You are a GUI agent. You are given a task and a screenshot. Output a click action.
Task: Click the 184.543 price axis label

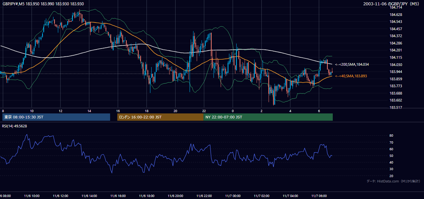tap(396, 22)
